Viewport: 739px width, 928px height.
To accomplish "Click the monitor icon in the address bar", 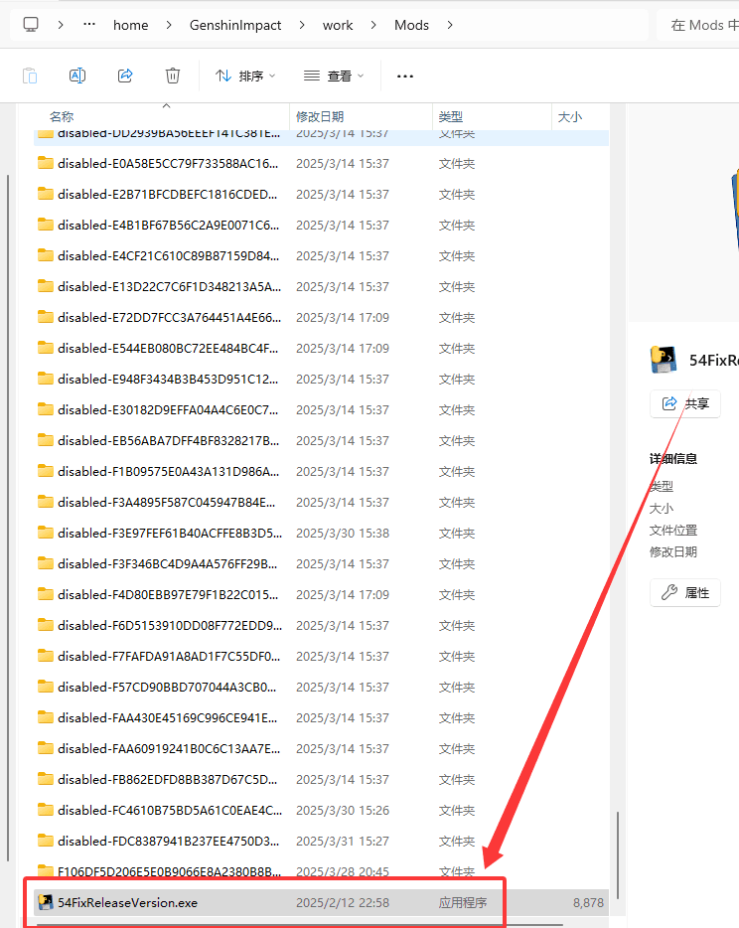I will tap(31, 25).
